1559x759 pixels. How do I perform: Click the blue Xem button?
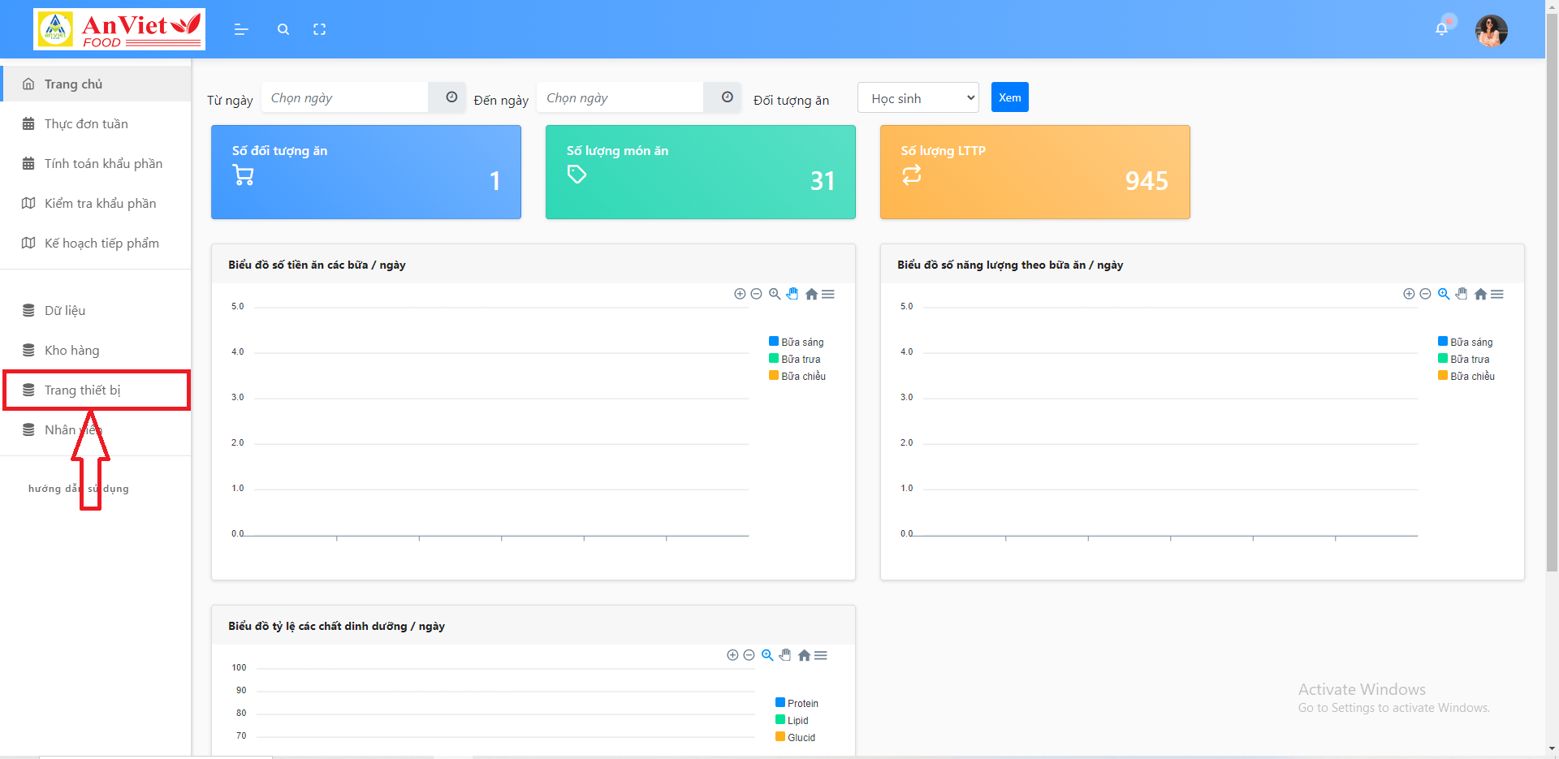coord(1009,97)
